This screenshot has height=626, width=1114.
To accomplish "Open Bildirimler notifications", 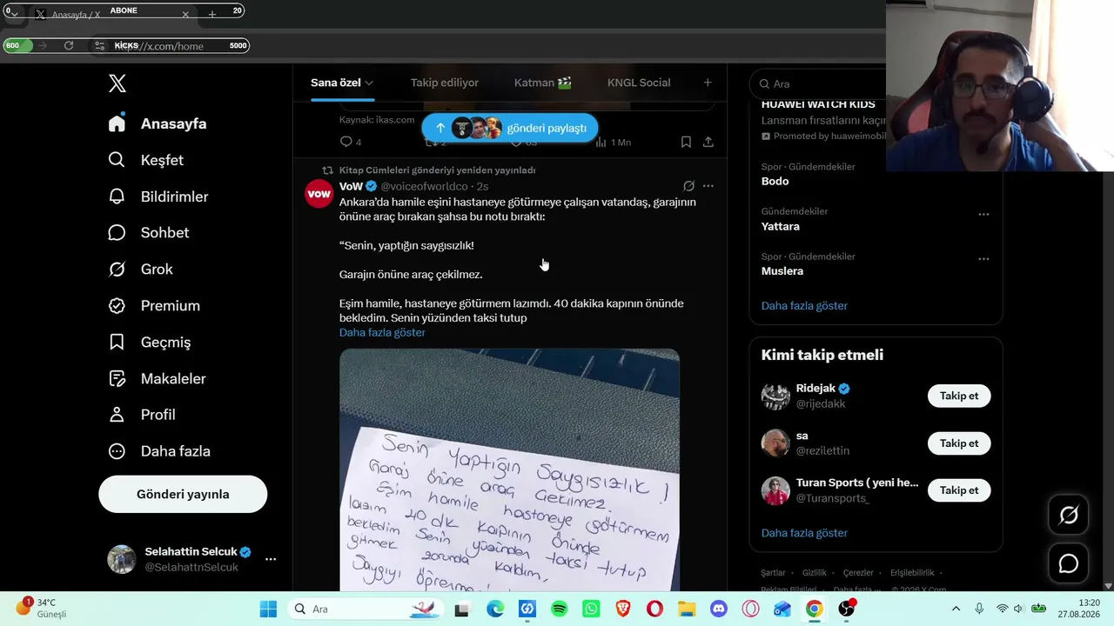I will [x=158, y=196].
